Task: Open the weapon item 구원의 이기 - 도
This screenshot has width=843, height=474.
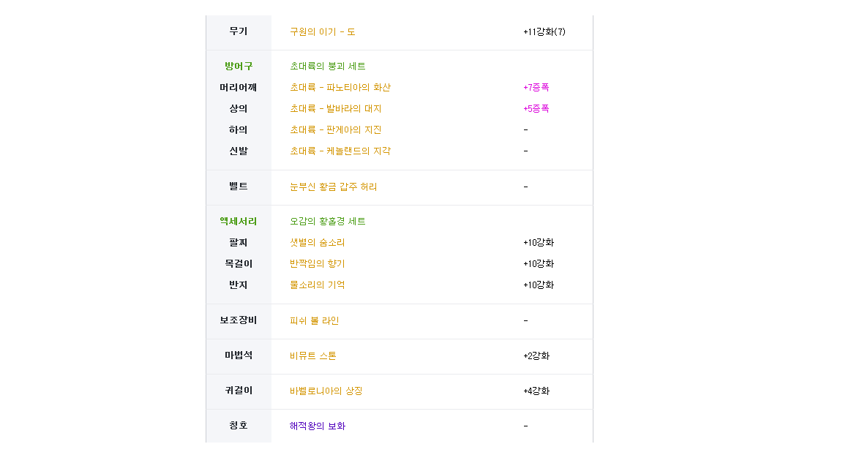Action: (x=323, y=31)
